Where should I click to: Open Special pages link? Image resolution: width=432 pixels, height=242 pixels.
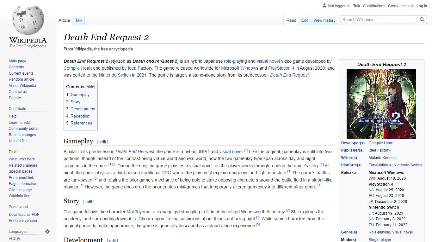pos(21,171)
